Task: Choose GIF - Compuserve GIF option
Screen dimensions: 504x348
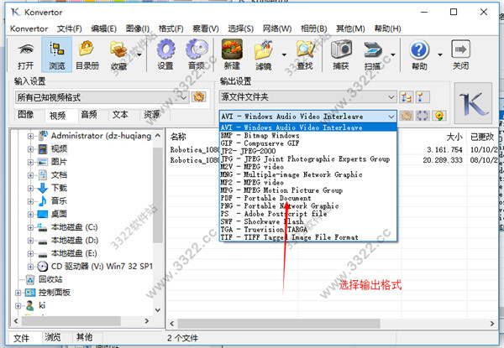Action: 308,143
